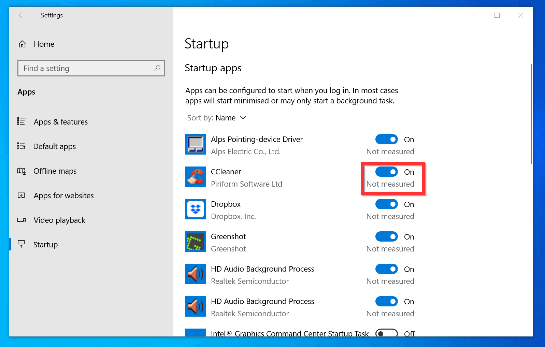The width and height of the screenshot is (545, 347).
Task: Click the Startup apps heading
Action: click(x=213, y=68)
